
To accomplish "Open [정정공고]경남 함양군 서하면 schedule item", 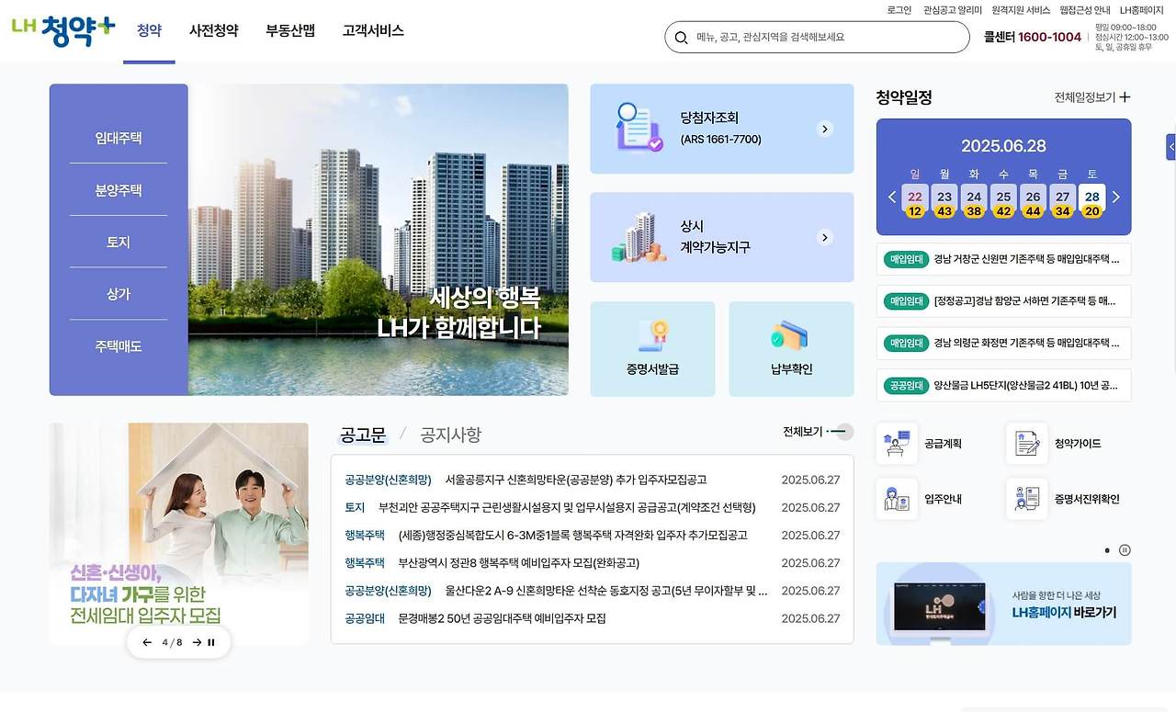I will point(1003,300).
